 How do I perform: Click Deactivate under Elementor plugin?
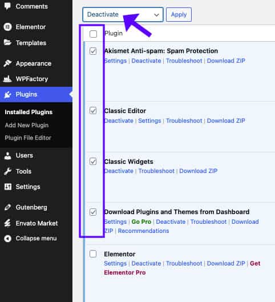(x=146, y=263)
